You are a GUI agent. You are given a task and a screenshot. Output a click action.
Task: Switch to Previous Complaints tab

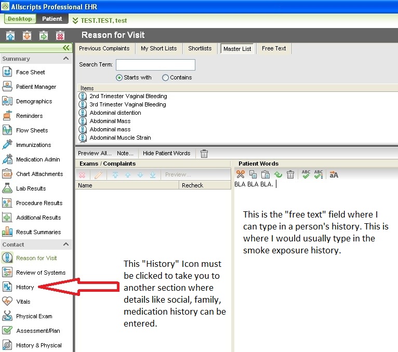[x=104, y=48]
